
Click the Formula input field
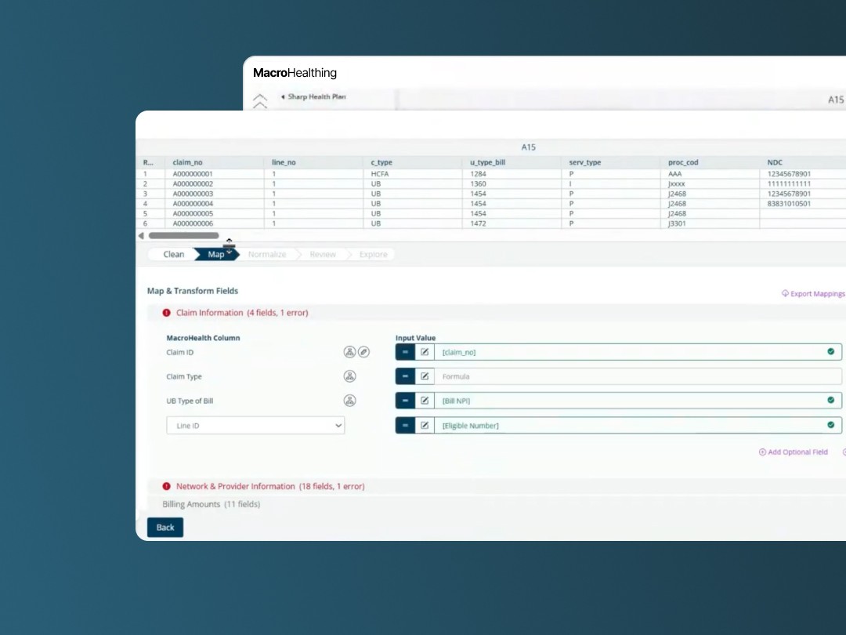click(x=638, y=376)
